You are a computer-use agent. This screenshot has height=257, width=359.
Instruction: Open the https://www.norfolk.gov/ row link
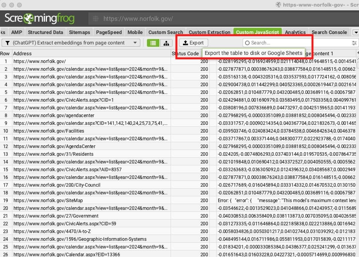tap(40, 61)
